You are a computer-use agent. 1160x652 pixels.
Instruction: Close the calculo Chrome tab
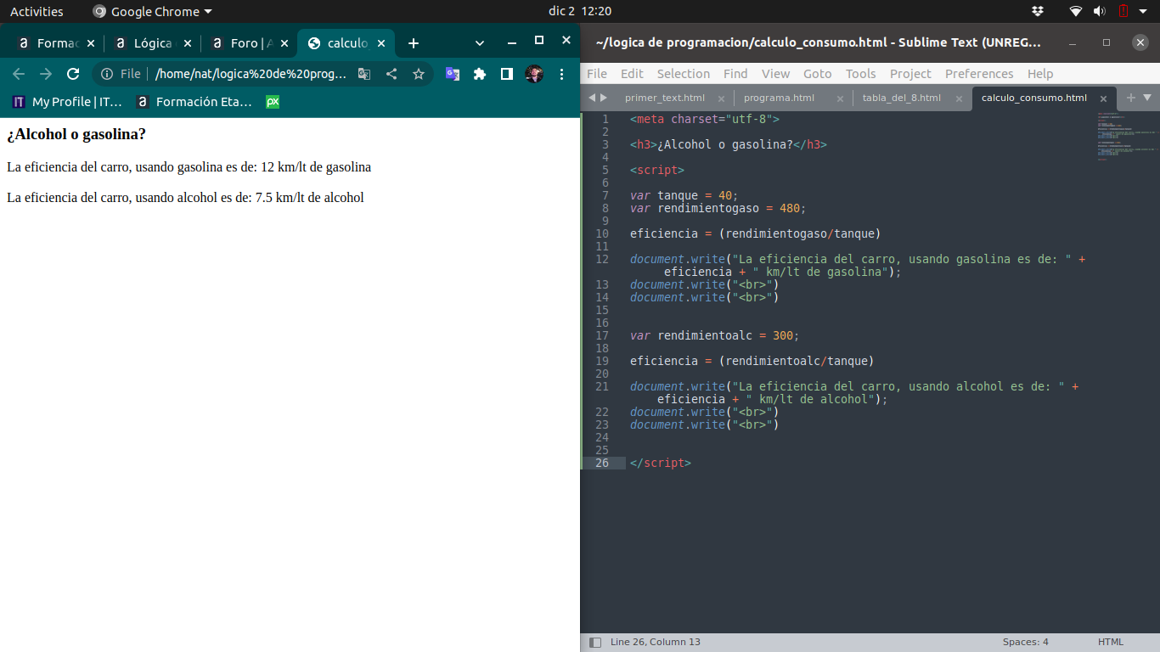point(381,43)
